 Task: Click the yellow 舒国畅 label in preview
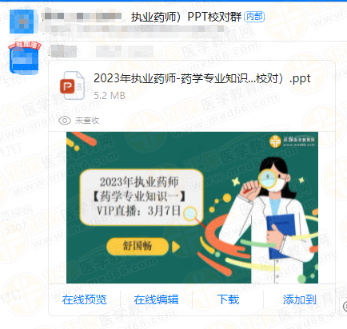click(138, 247)
